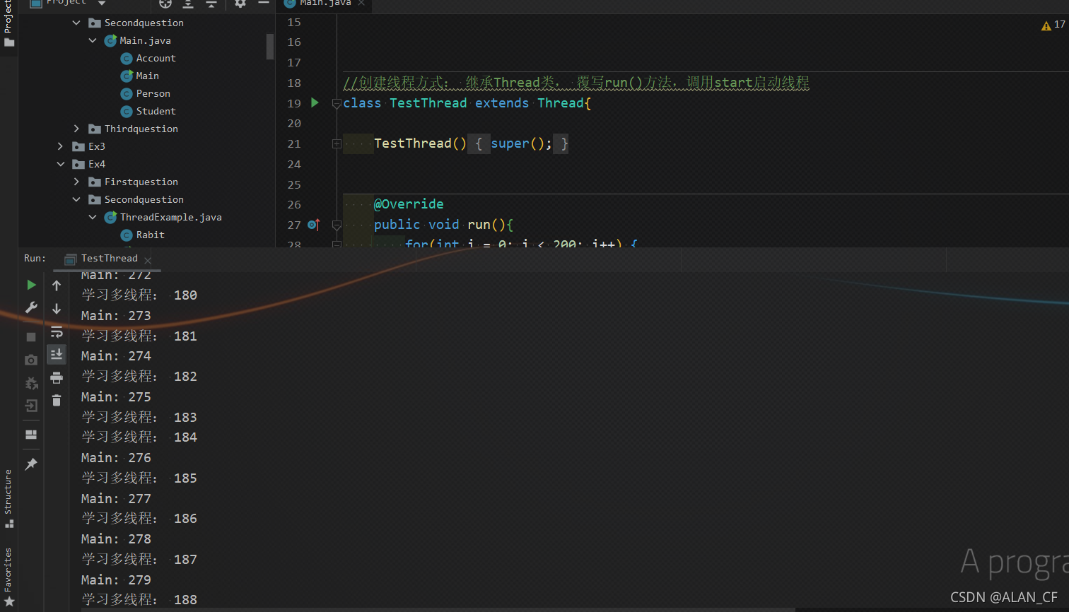Switch to TestThread run tab
The image size is (1069, 612).
(x=109, y=259)
